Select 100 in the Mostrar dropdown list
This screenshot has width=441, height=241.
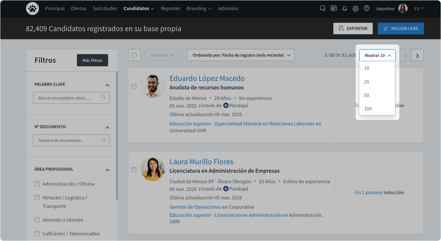(368, 109)
